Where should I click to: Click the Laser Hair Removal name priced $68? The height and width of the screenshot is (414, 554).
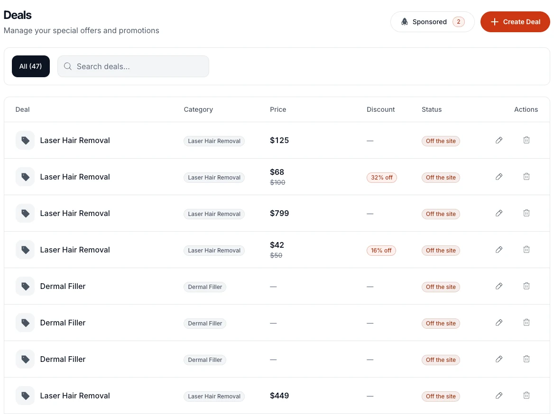click(75, 177)
